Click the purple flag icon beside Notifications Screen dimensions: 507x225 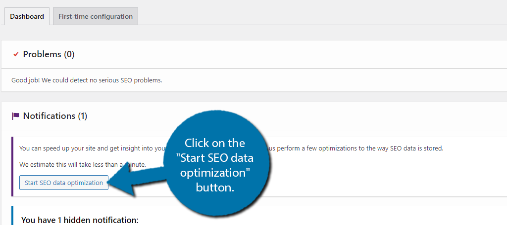pyautogui.click(x=16, y=116)
